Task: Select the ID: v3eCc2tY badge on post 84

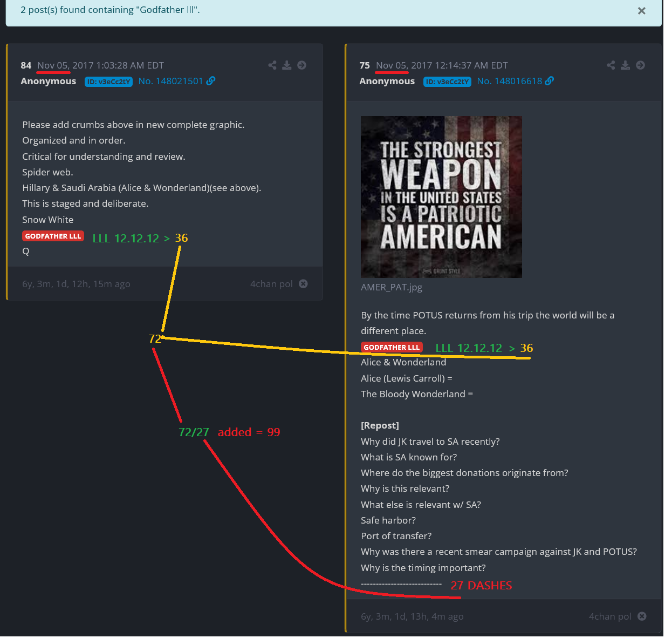Action: coord(108,82)
